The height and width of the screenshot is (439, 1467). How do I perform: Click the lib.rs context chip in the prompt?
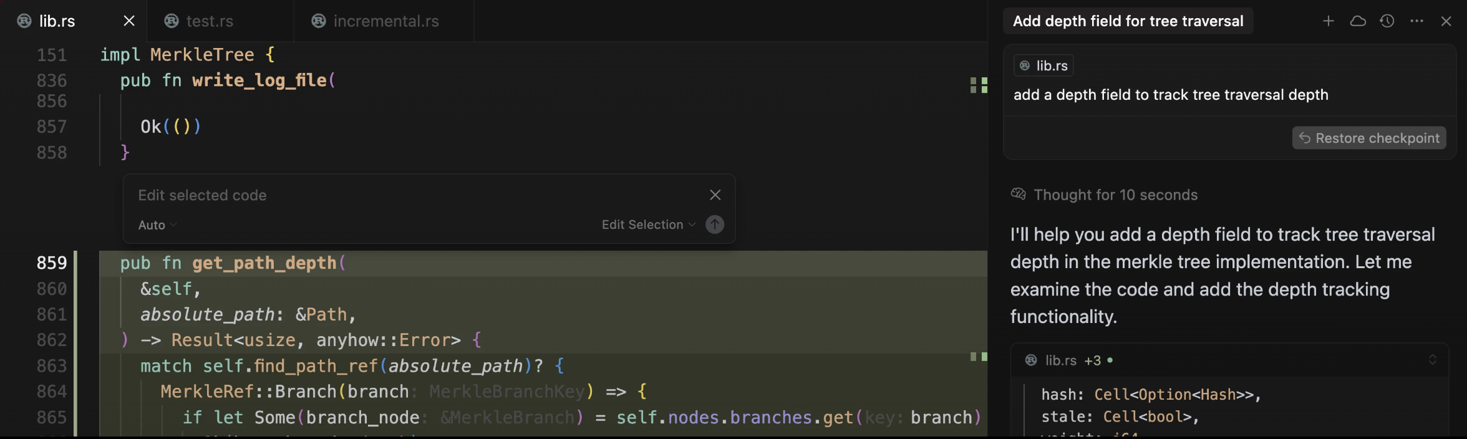(x=1043, y=65)
